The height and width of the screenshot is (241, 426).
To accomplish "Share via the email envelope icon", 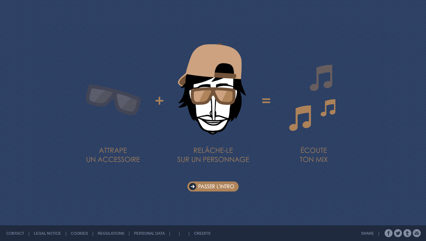I will 417,233.
